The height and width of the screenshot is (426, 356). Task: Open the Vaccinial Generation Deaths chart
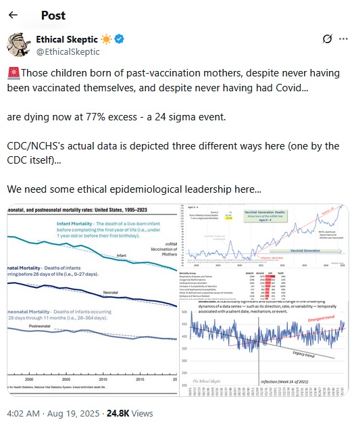point(264,236)
